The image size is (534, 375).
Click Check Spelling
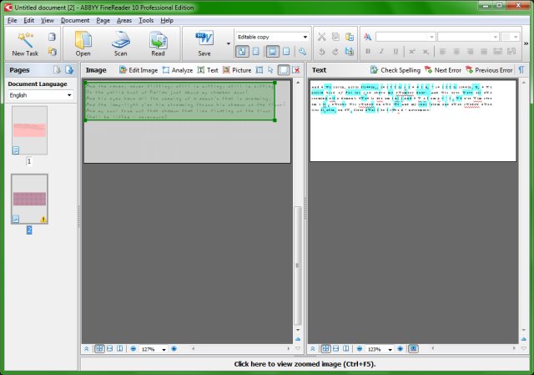[x=394, y=70]
